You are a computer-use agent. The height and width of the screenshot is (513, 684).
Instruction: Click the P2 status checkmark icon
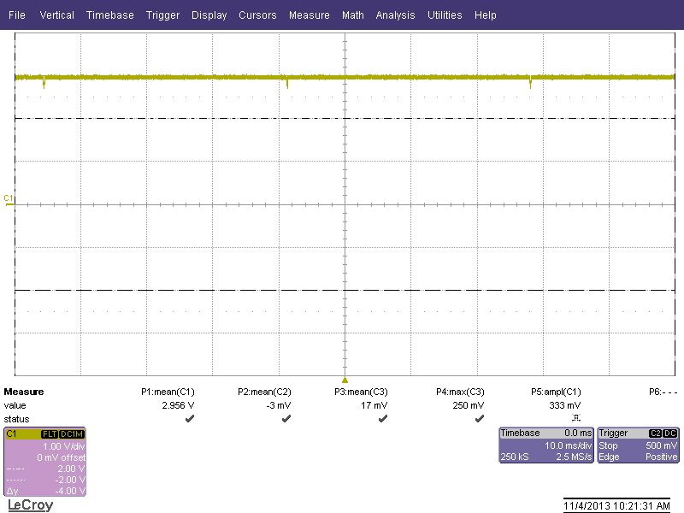pyautogui.click(x=286, y=419)
